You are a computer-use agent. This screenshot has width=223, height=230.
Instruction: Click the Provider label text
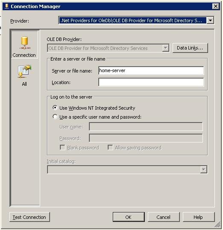point(20,21)
